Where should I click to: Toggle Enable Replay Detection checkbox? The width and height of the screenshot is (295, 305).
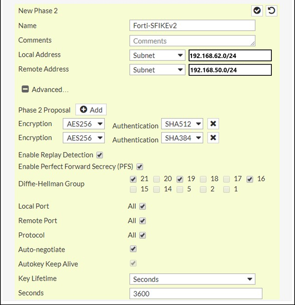coord(100,155)
